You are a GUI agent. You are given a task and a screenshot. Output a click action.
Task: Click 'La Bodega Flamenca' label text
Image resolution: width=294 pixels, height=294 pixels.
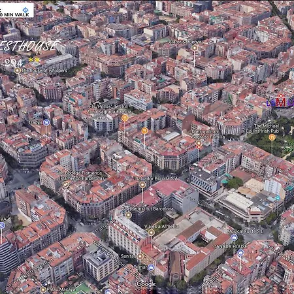point(81,176)
